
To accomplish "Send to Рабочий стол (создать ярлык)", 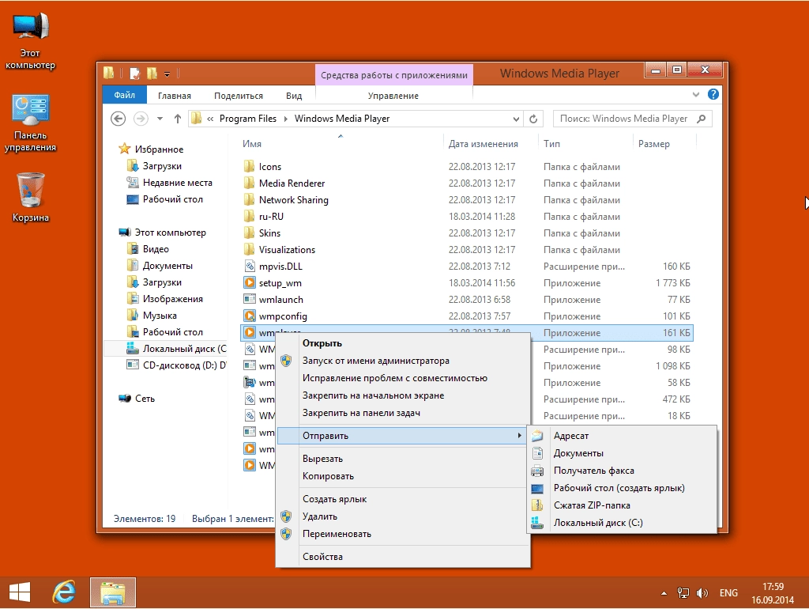I will [622, 488].
